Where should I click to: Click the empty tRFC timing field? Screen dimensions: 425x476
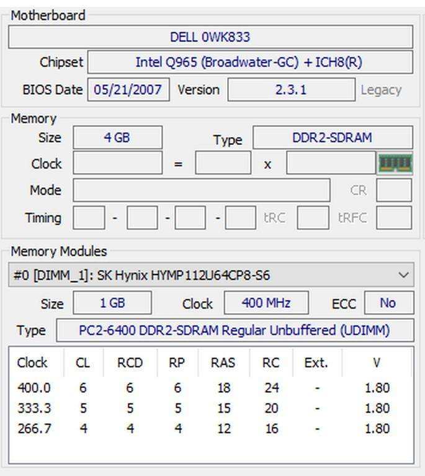393,218
